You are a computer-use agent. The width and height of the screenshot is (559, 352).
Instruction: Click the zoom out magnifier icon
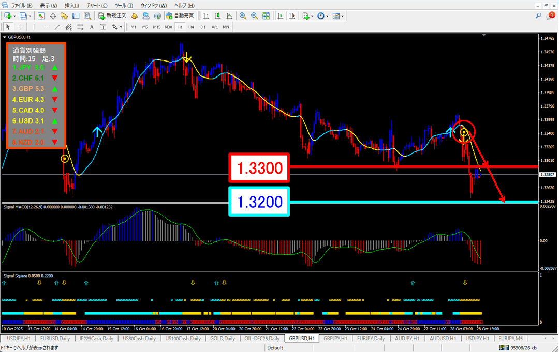(x=254, y=16)
